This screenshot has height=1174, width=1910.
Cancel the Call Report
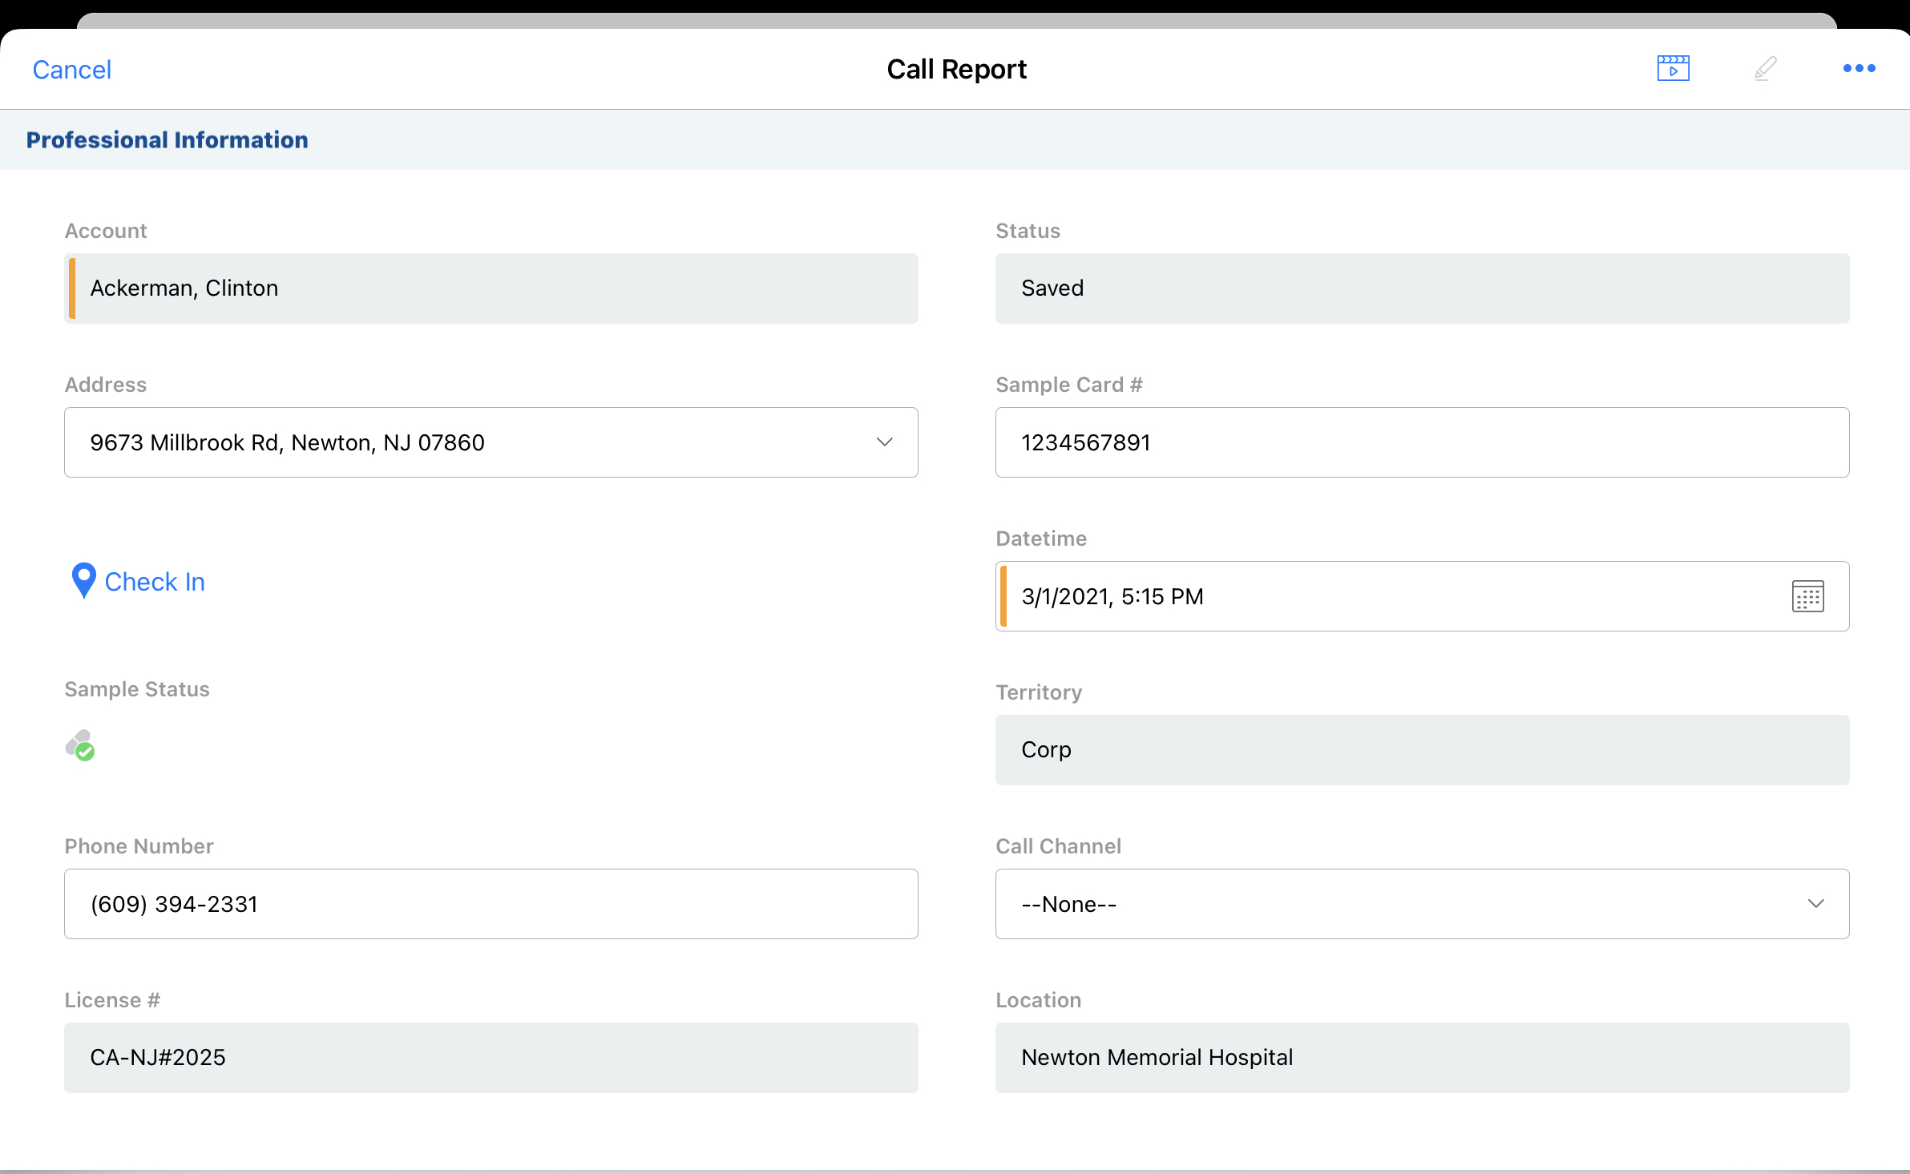71,70
